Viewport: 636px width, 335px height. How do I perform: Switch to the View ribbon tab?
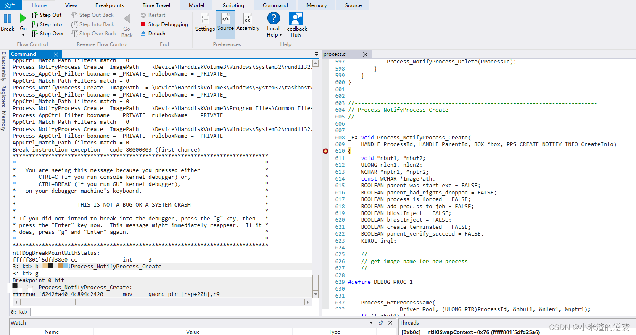click(x=71, y=5)
